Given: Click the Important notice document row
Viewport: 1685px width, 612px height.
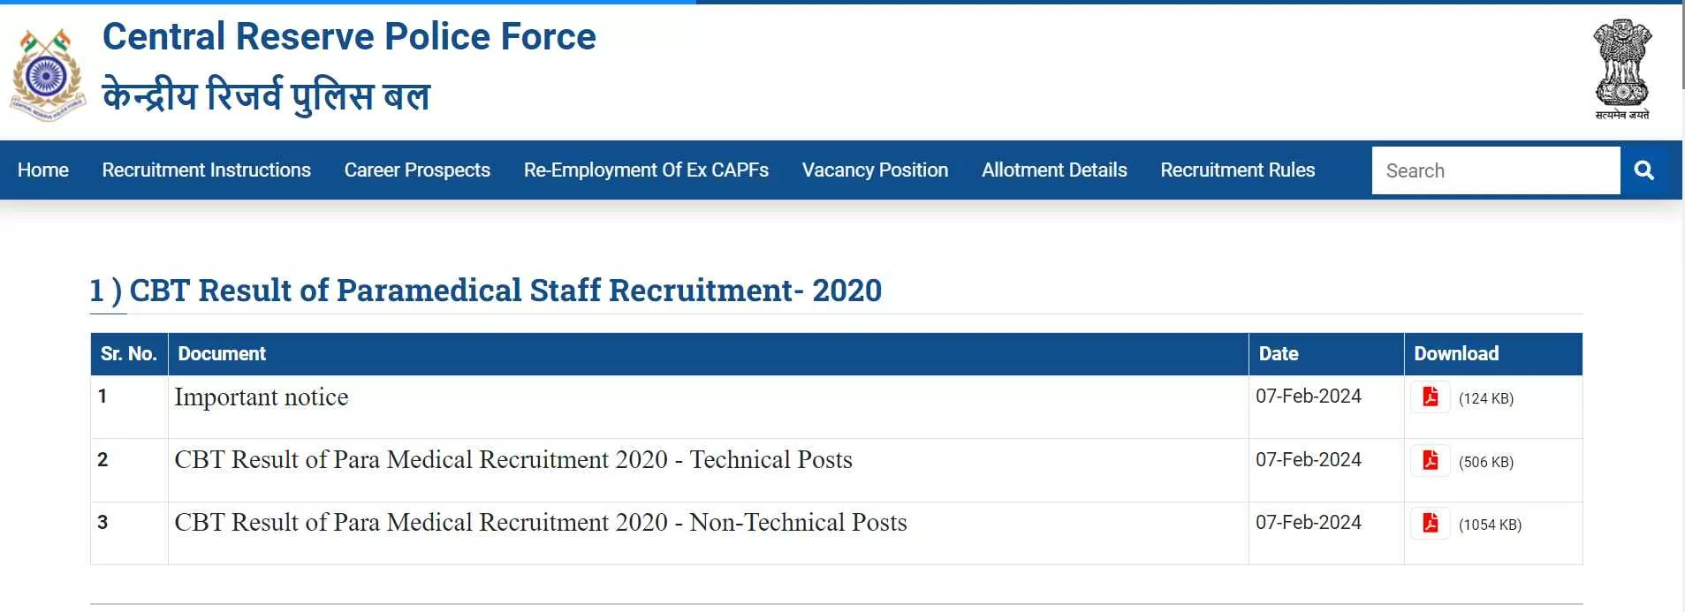Looking at the screenshot, I should (x=262, y=397).
